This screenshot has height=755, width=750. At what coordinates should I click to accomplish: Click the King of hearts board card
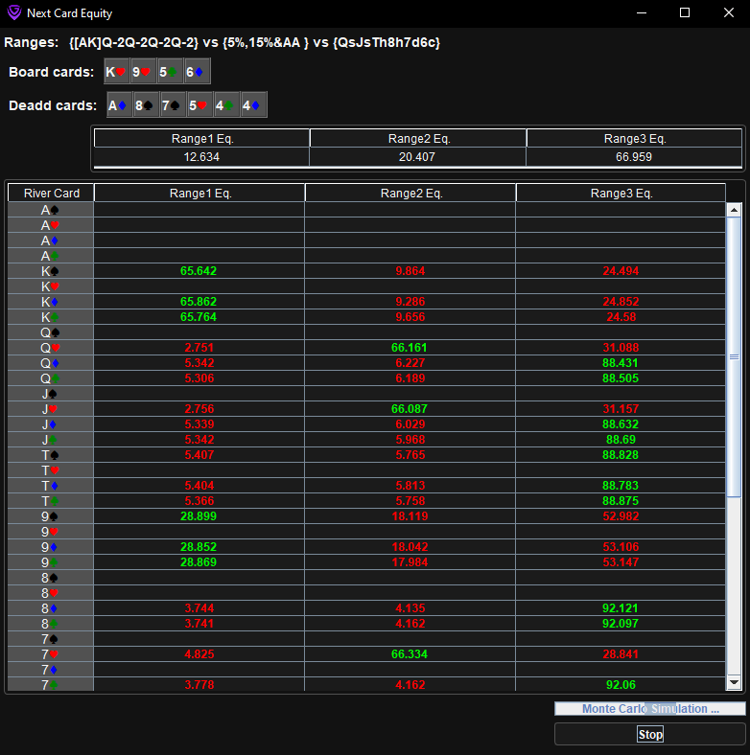(117, 72)
